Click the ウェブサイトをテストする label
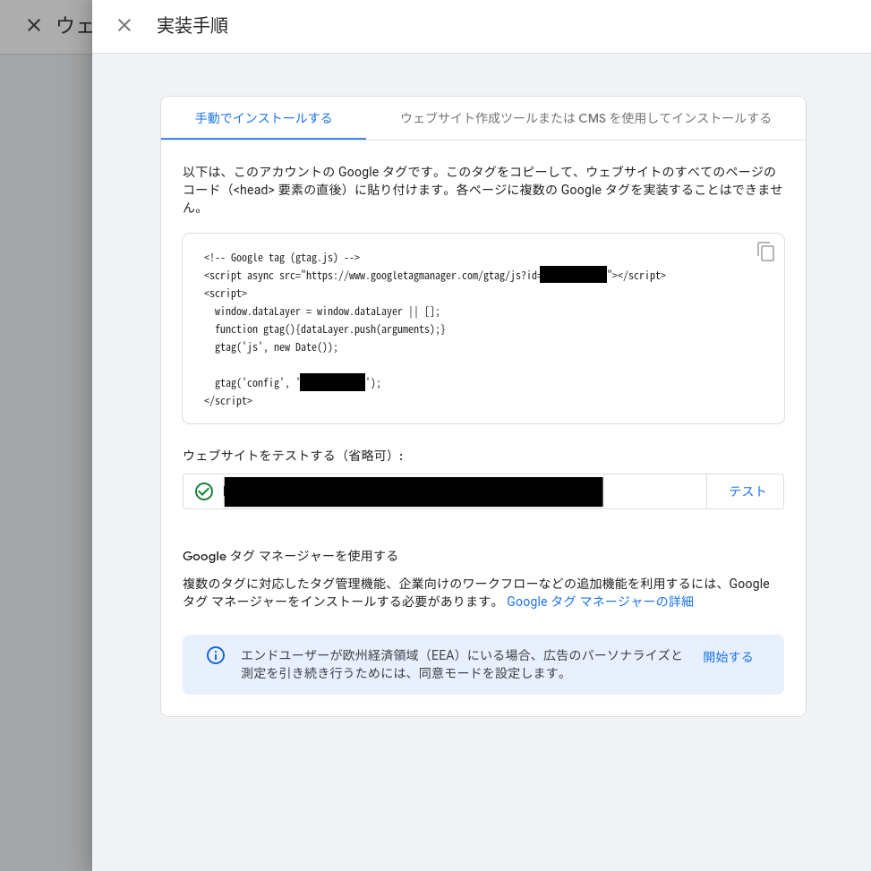The width and height of the screenshot is (871, 871). tap(294, 456)
